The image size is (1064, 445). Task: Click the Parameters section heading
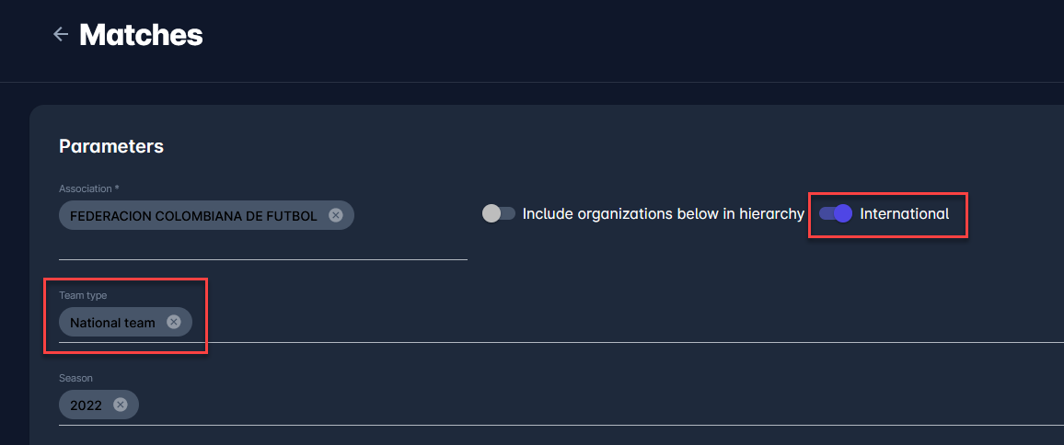click(111, 146)
